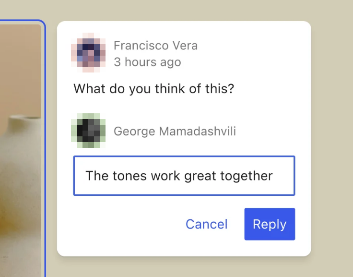Focus the reply text input field
353x277 pixels.
pos(184,176)
